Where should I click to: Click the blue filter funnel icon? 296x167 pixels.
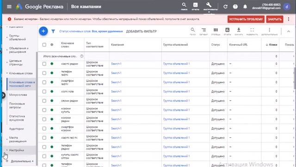pyautogui.click(x=53, y=31)
